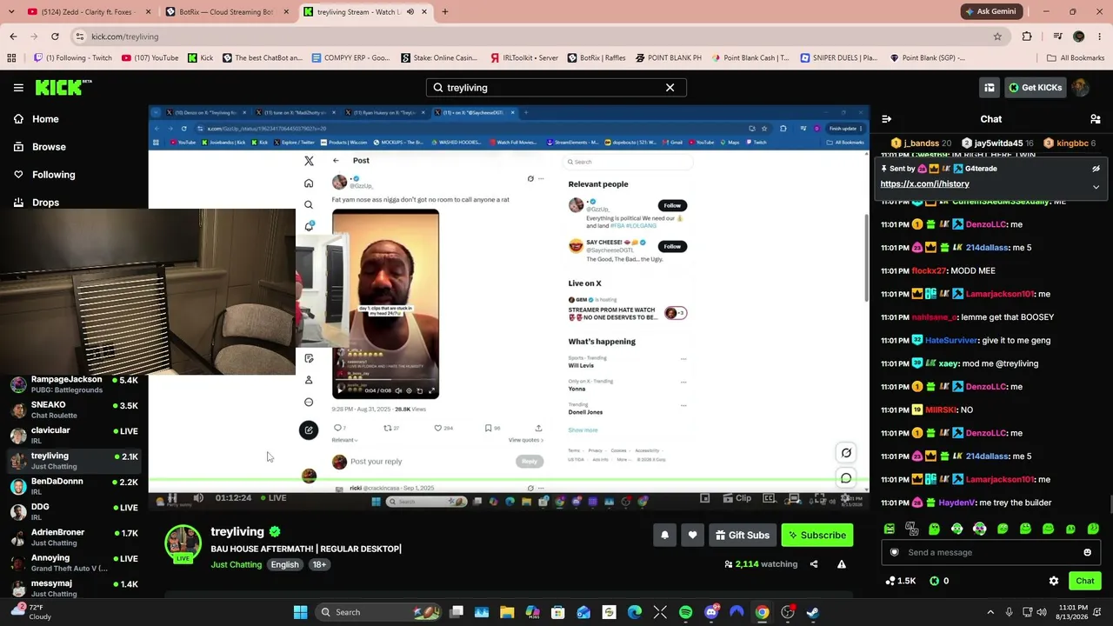Subscribe to treyliving
Screen dimensions: 1113x626
(x=817, y=536)
